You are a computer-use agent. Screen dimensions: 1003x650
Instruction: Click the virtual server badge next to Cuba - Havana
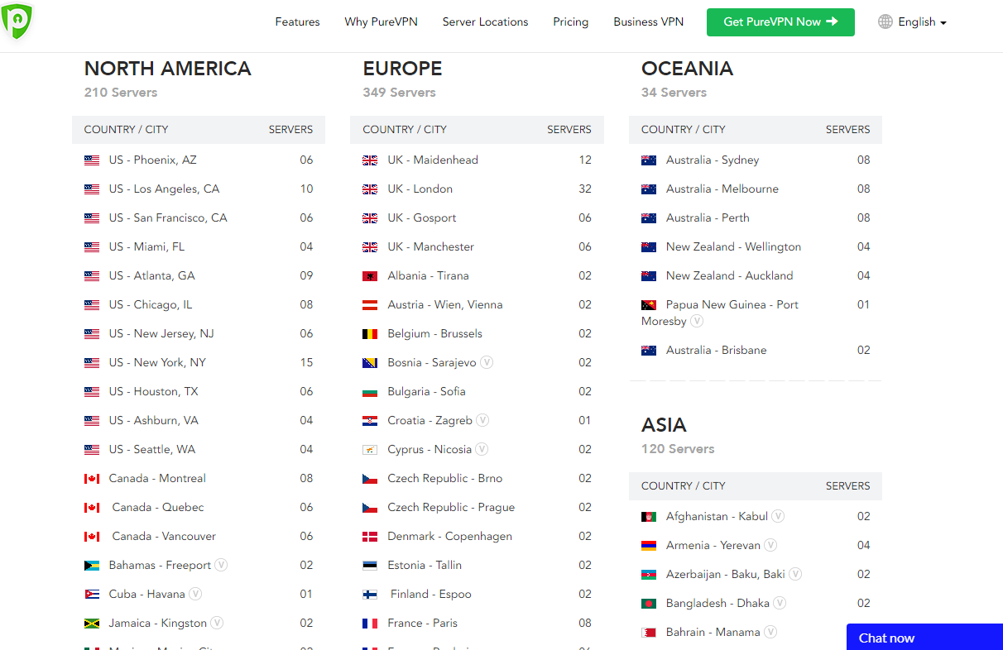pos(195,594)
